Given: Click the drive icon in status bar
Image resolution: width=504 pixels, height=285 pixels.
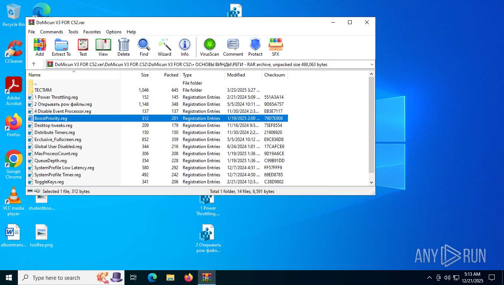Looking at the screenshot, I should pos(30,191).
